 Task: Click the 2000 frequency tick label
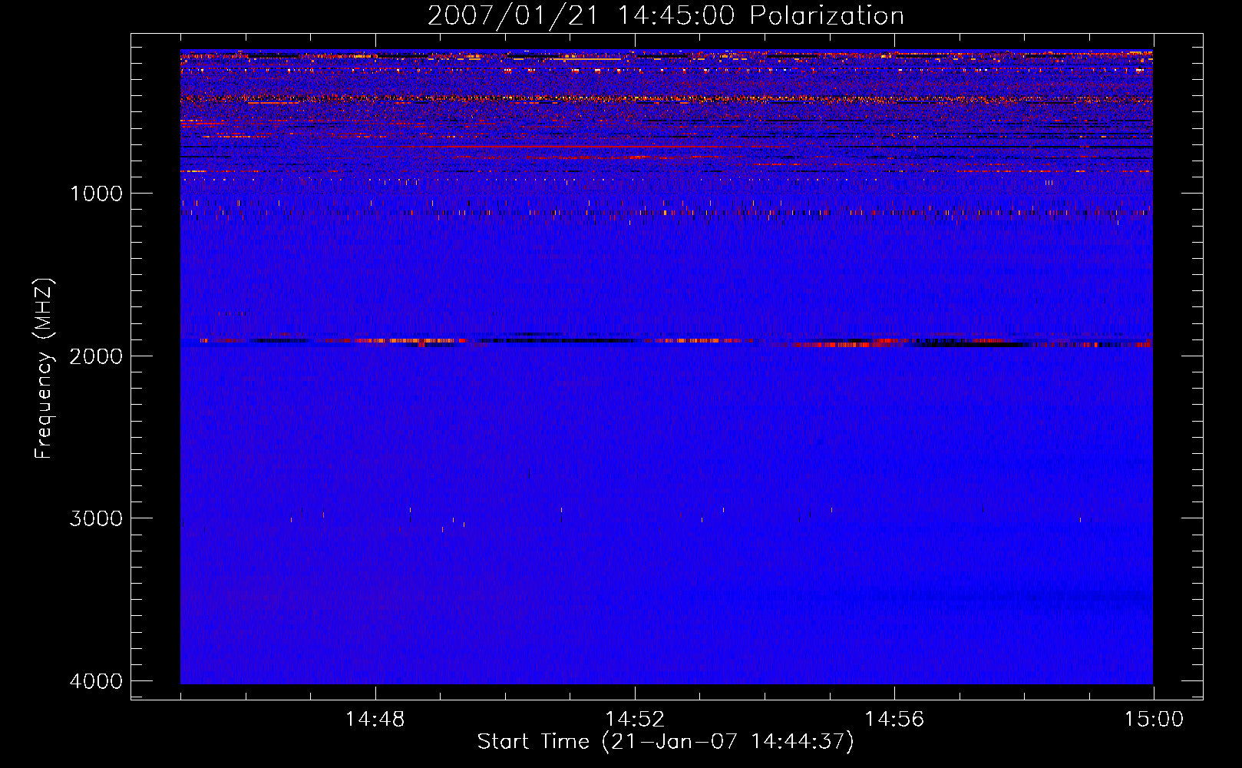(96, 356)
